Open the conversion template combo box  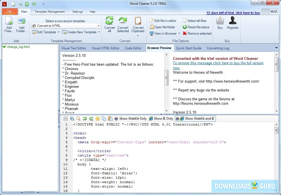[x=66, y=26]
